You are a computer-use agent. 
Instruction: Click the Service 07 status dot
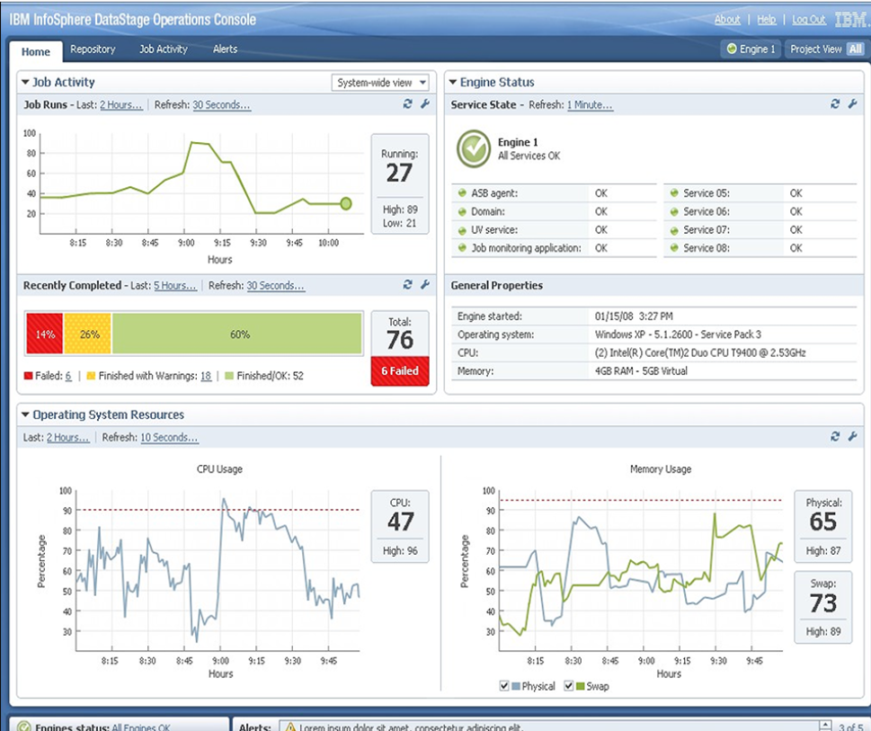point(674,229)
